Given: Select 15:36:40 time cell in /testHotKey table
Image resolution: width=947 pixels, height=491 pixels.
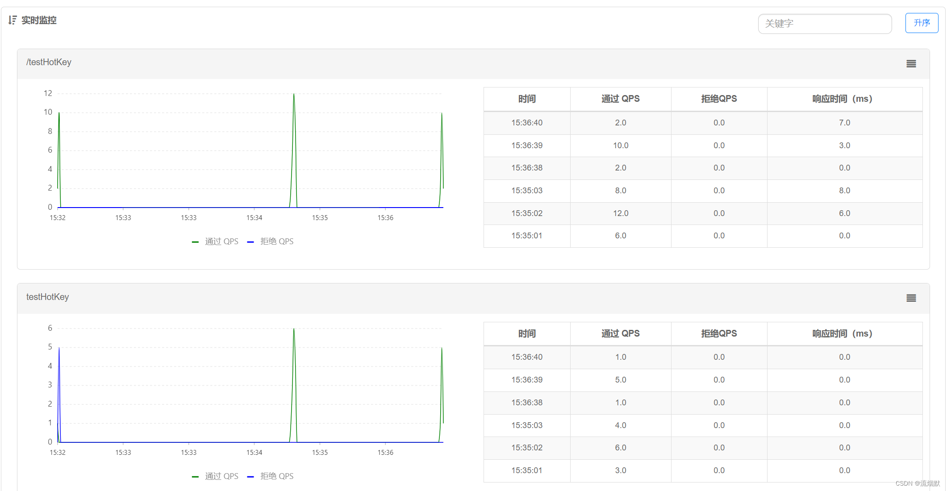Looking at the screenshot, I should [x=527, y=123].
